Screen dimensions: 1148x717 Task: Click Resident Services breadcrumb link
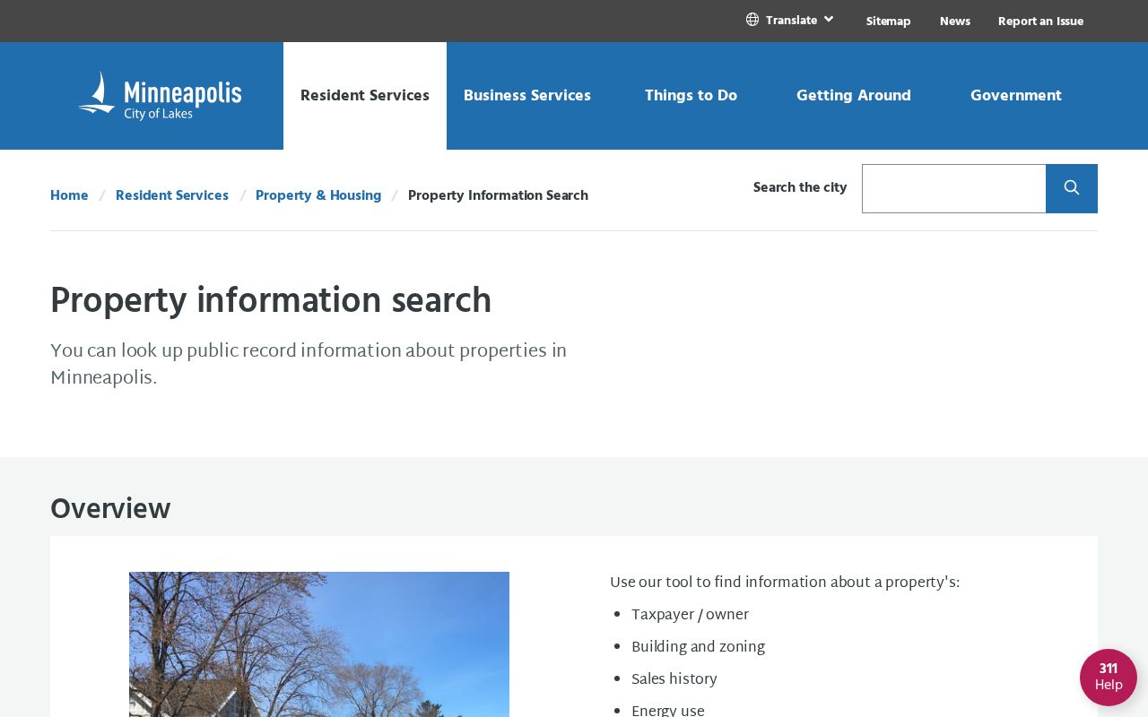click(172, 195)
